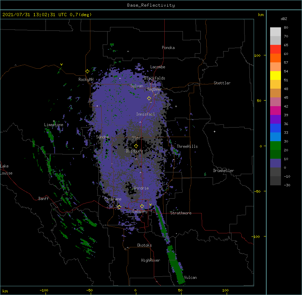Pick the dark green swatch between 20 and 10
The height and width of the screenshot is (295, 302).
tap(275, 154)
